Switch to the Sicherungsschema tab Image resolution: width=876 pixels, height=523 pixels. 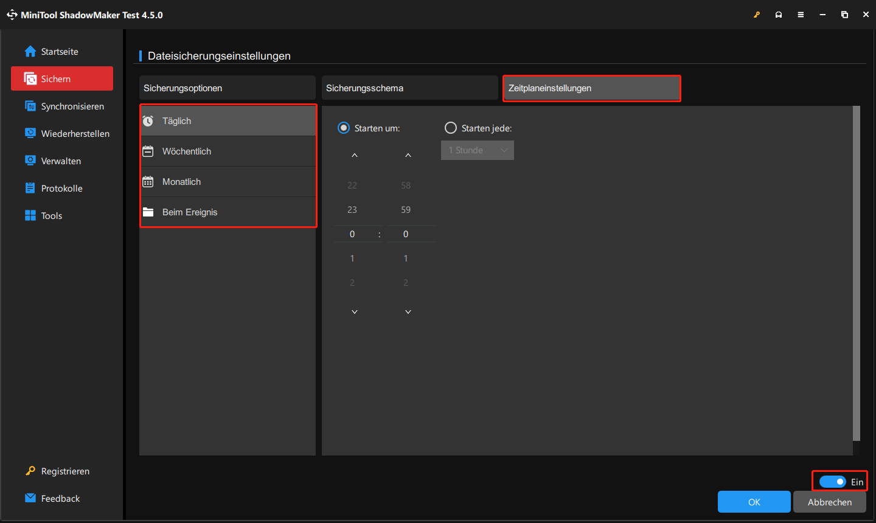coord(410,88)
